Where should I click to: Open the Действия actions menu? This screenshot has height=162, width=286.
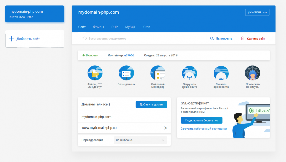(257, 12)
